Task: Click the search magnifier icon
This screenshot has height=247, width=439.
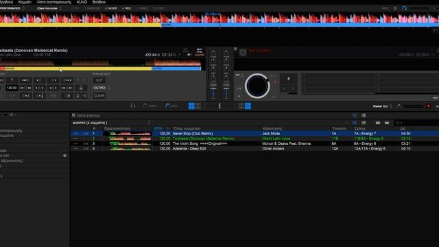Action: tap(398, 123)
